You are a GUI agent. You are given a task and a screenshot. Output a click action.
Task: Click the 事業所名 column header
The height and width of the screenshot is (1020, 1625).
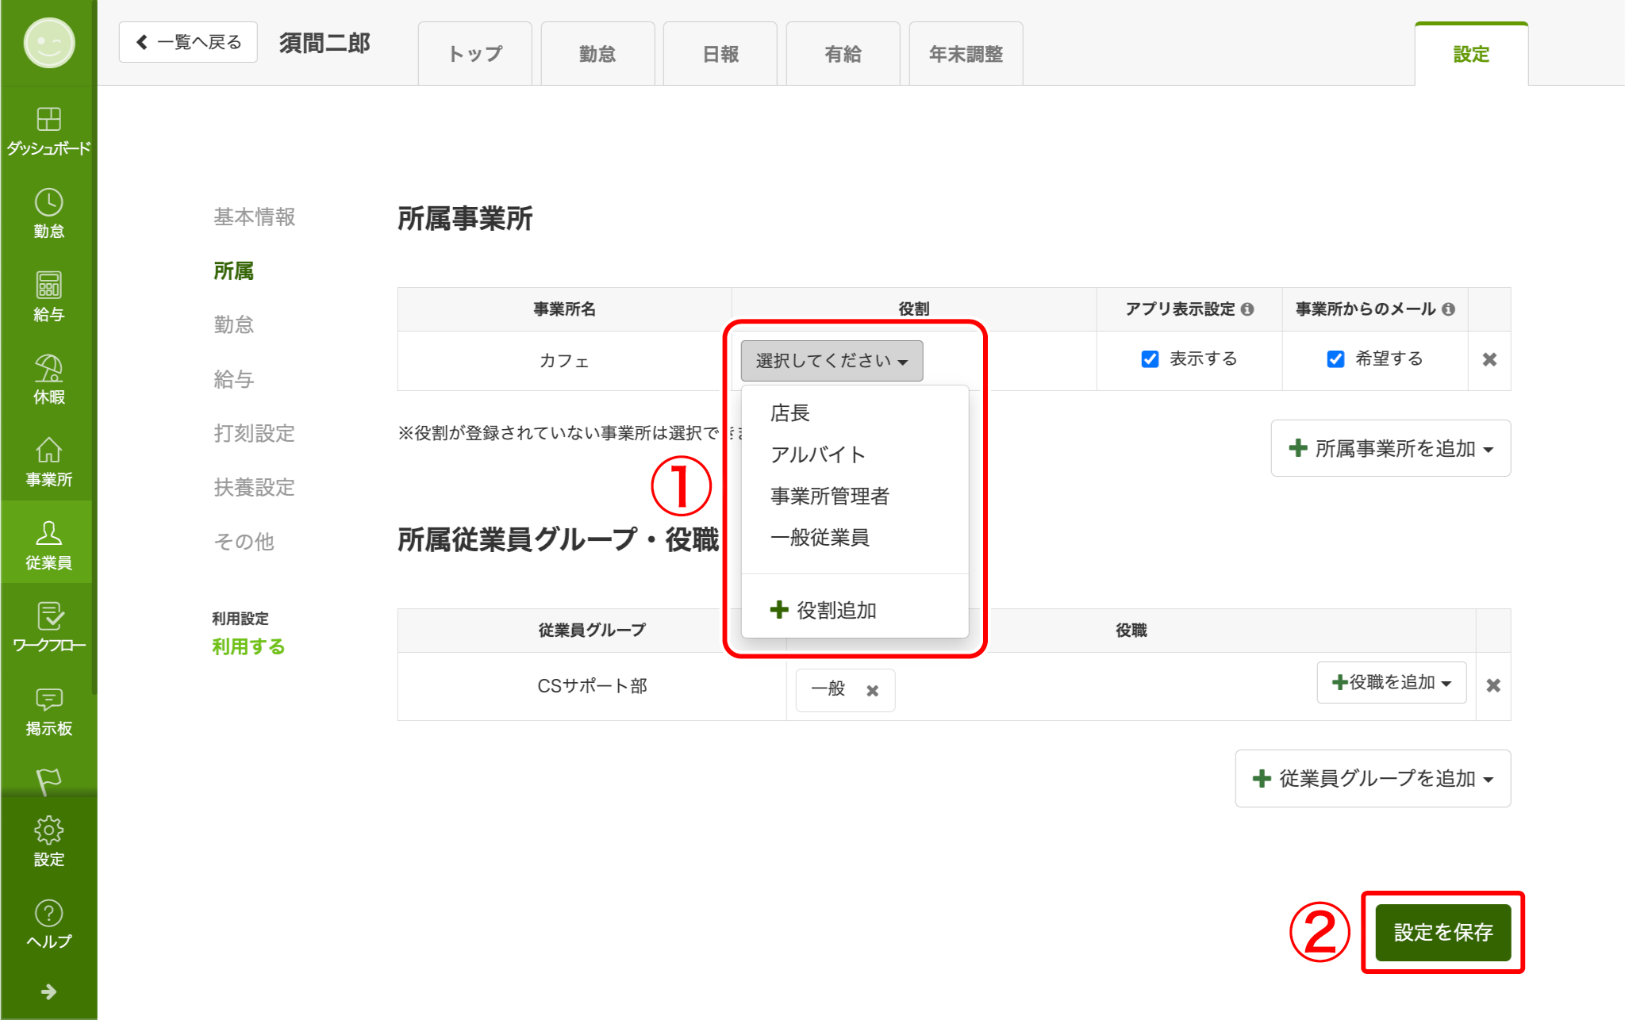pyautogui.click(x=564, y=309)
